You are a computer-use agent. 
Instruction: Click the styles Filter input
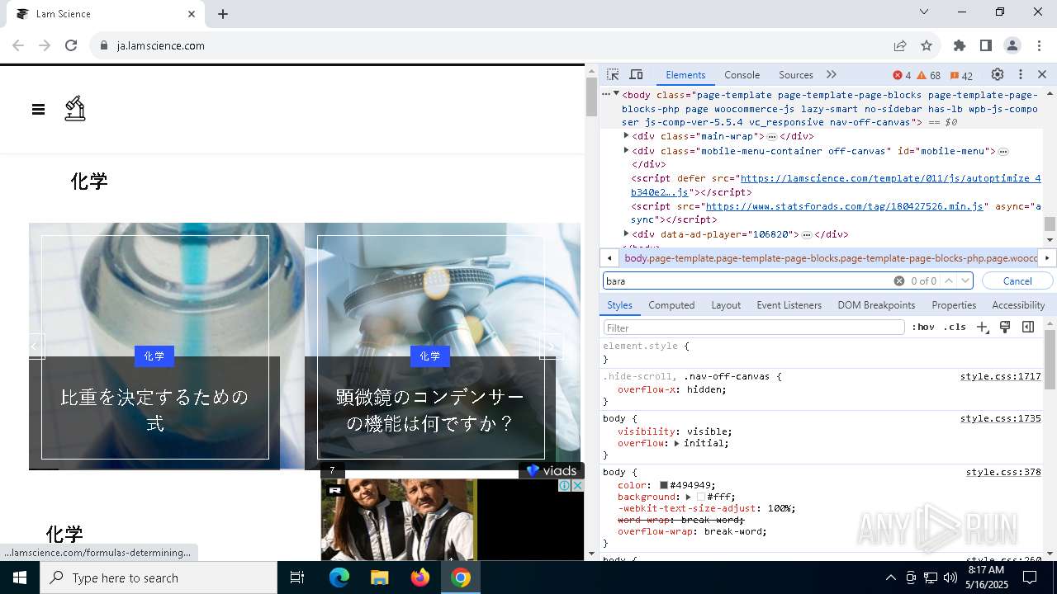point(754,328)
